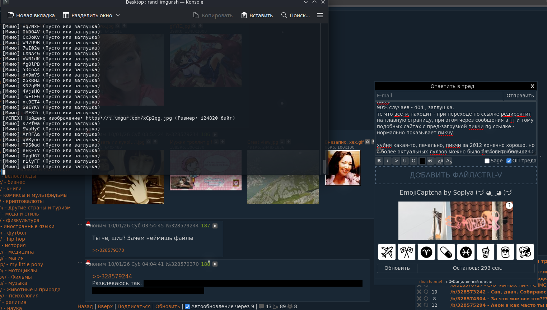
Task: Open the xex.gif thumbnail of smiling woman
Action: 343,168
